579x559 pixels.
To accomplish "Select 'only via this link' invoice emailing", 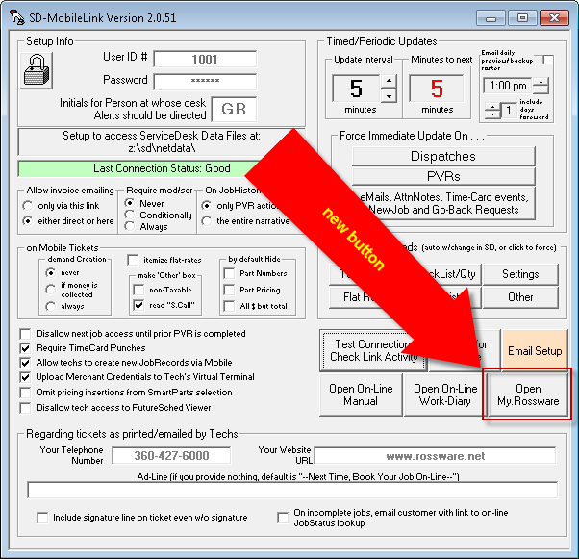I will click(31, 206).
